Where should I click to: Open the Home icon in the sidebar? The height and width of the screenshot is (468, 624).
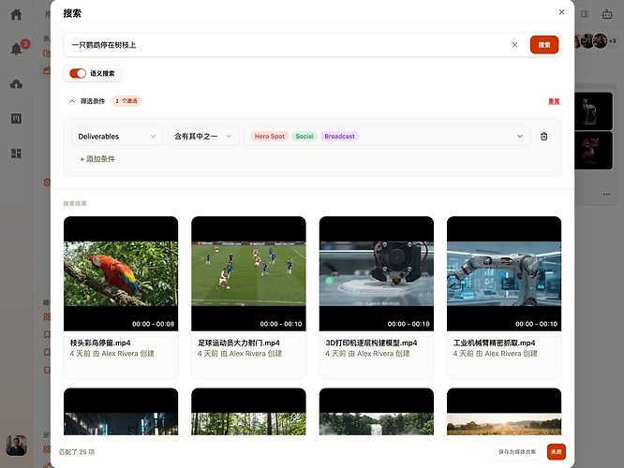[16, 14]
